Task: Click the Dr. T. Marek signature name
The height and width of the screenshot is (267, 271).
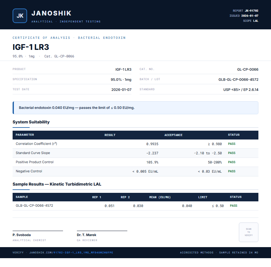Action: point(87,235)
